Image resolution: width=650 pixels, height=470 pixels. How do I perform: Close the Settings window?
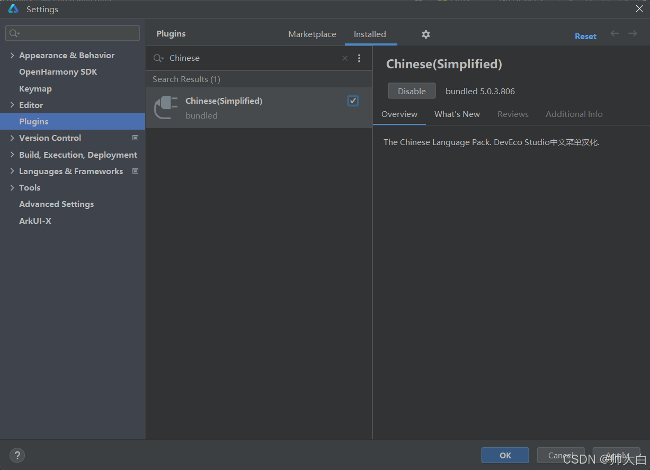pos(639,8)
